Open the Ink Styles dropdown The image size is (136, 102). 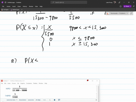5,10
